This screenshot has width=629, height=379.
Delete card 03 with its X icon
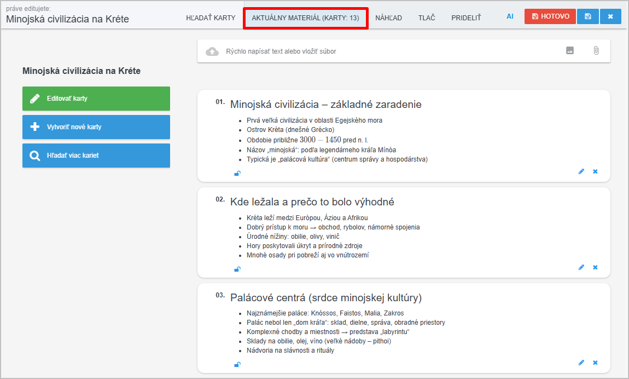pos(595,363)
